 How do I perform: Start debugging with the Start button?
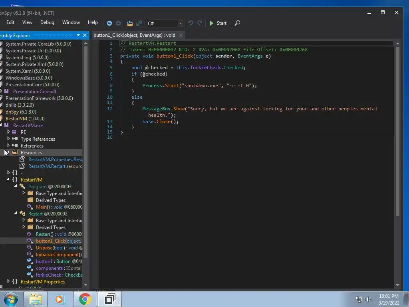coord(218,23)
